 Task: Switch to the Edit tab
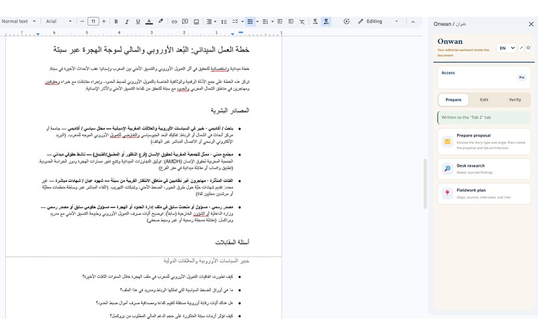point(484,100)
